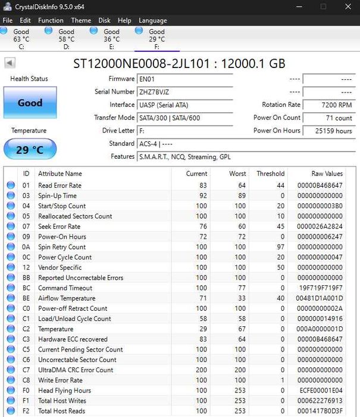Click status icon for Head Flying Hours
Viewport: 360px width, 417px height.
coord(11,390)
